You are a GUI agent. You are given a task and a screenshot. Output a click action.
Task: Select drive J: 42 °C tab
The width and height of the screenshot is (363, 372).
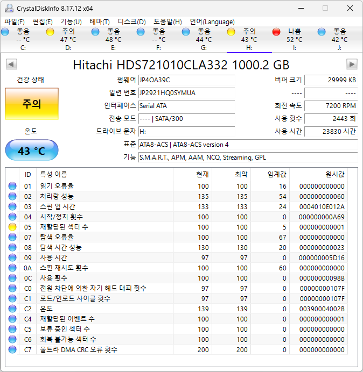coord(339,39)
